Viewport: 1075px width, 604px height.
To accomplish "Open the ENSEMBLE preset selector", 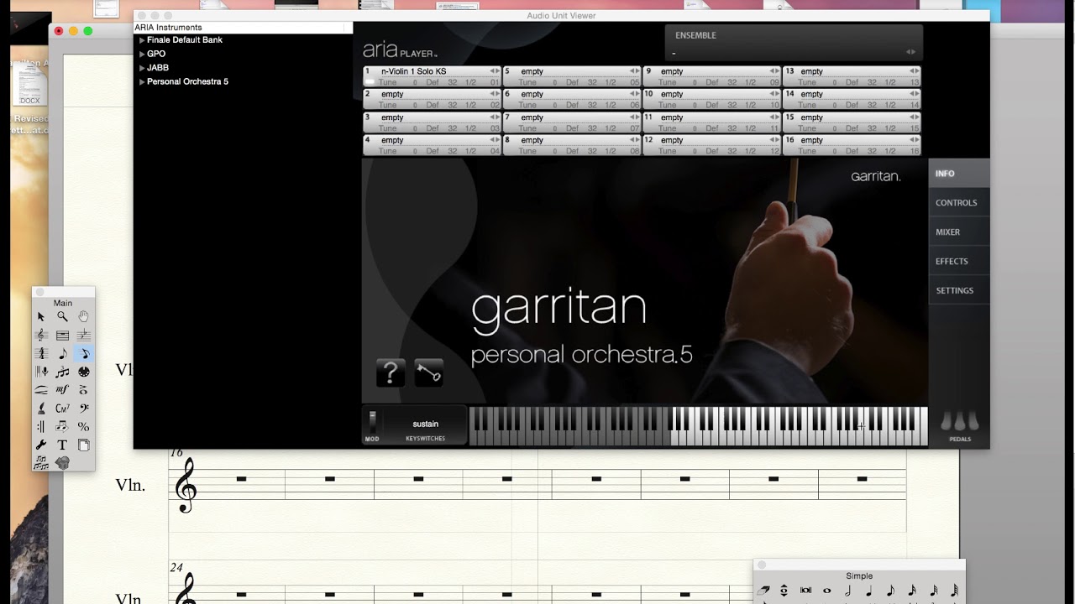I will [x=794, y=44].
